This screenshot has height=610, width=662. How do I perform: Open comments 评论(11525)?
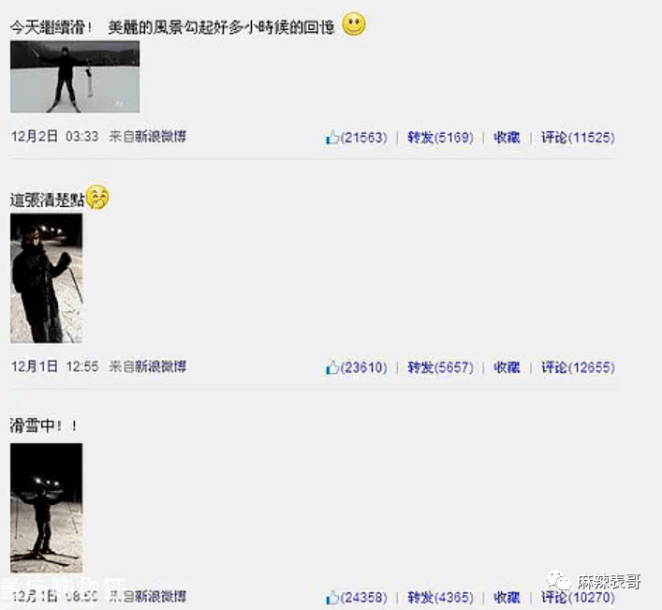pyautogui.click(x=578, y=138)
